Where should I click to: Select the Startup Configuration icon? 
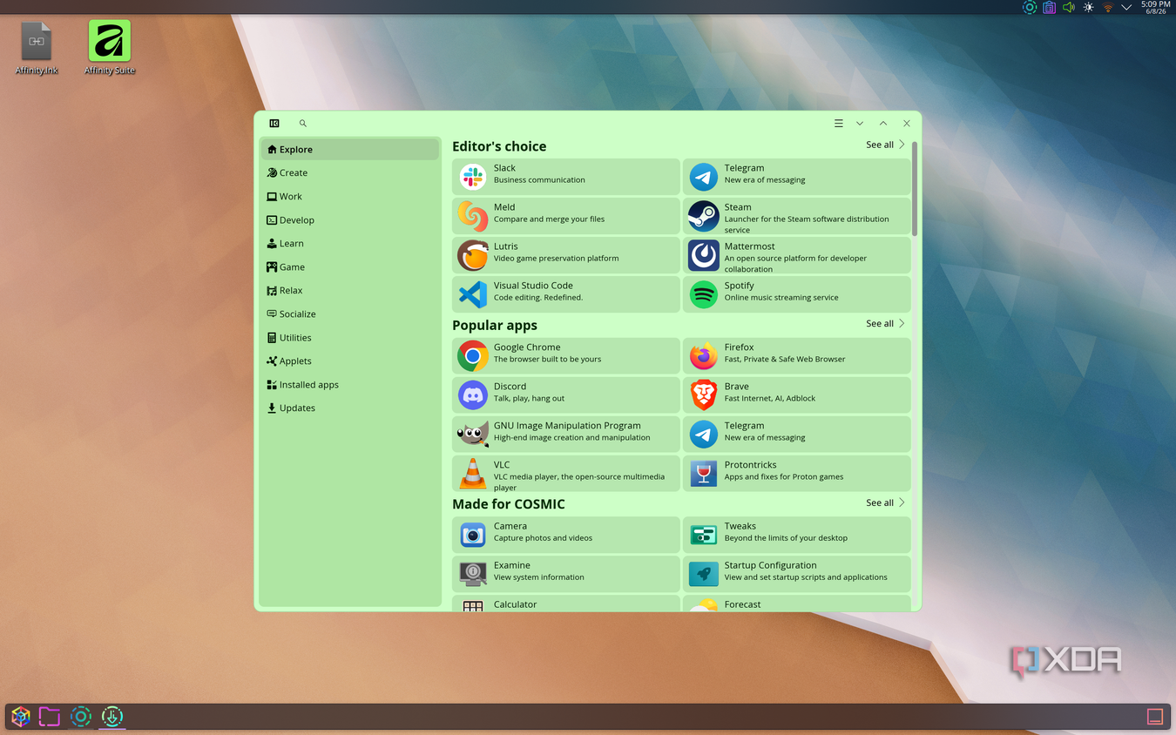[703, 574]
